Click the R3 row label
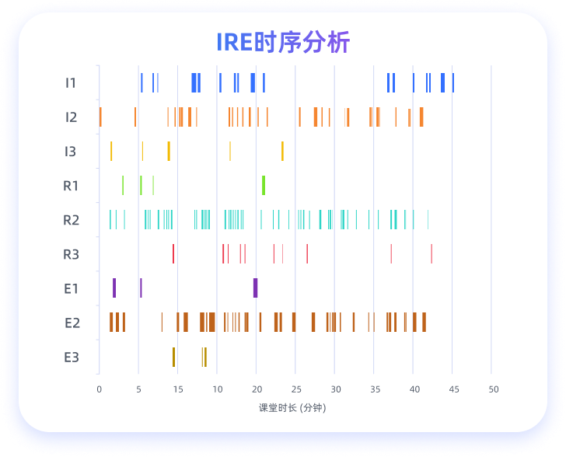Screen dimensions: 566x457 (71, 254)
